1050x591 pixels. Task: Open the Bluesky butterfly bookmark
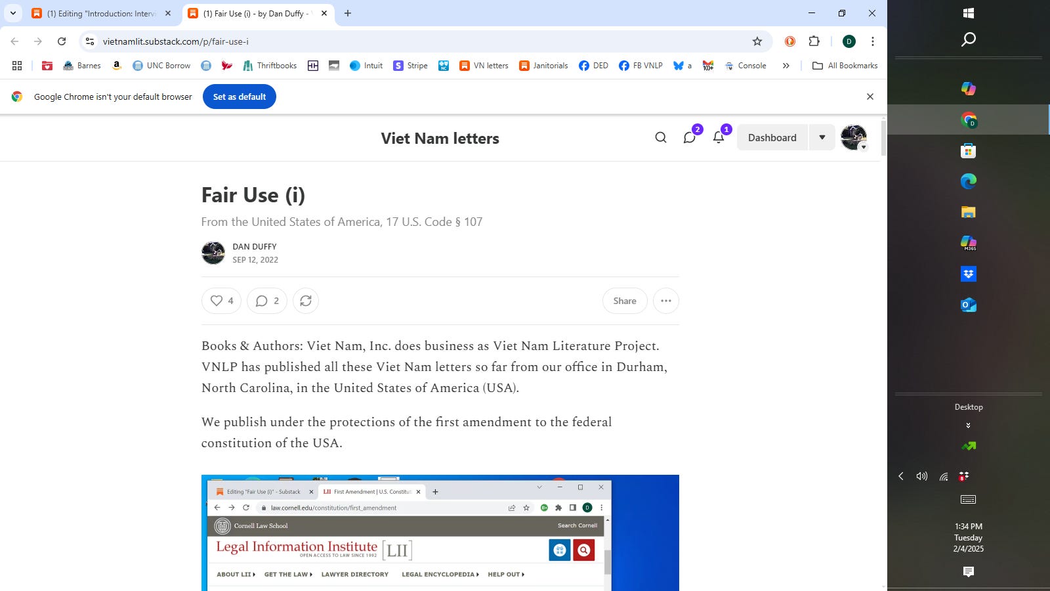(682, 66)
